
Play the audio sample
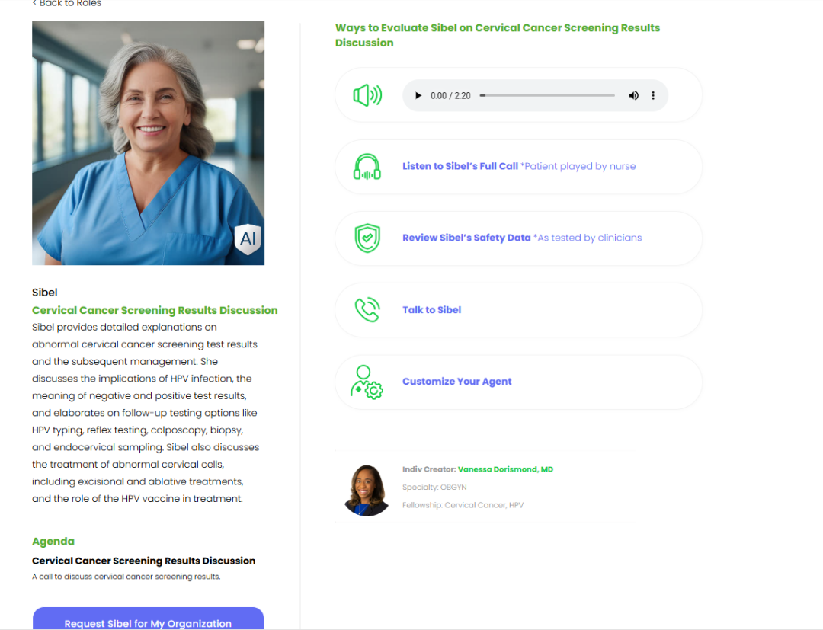(418, 95)
